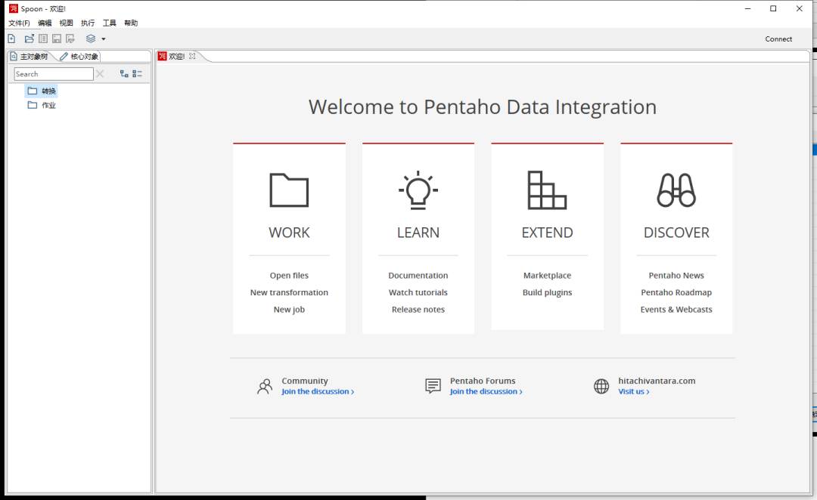
Task: Click the New transformation link
Action: pos(289,292)
